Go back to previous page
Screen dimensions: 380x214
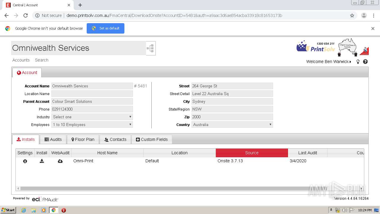[x=7, y=15]
